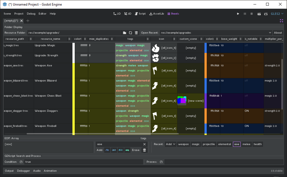Close the [empty] scene tab
The width and height of the screenshot is (287, 177).
(x=22, y=21)
